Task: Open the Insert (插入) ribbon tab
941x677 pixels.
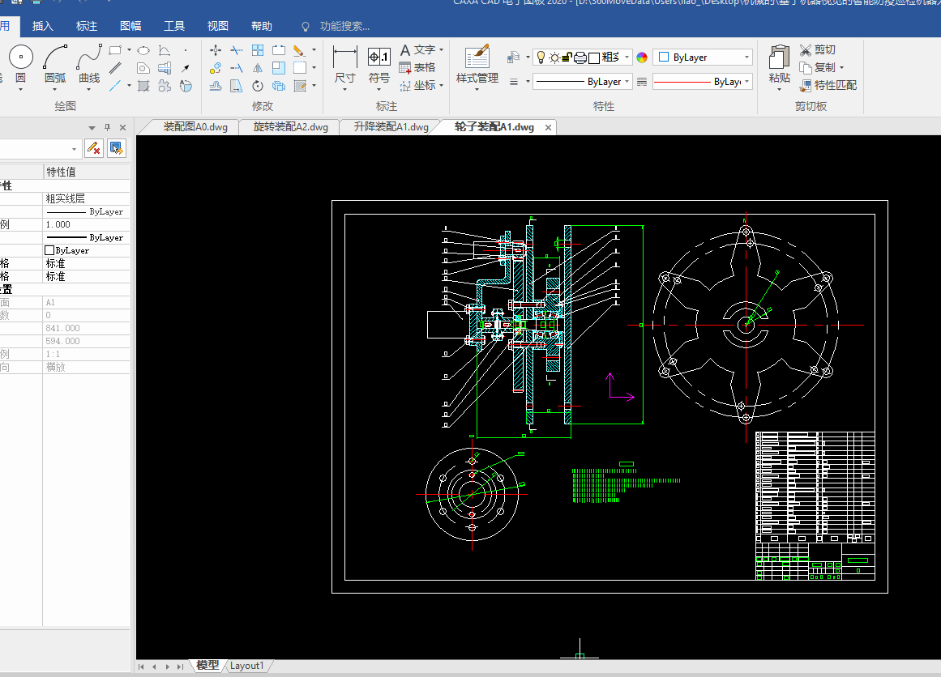Action: click(x=43, y=26)
